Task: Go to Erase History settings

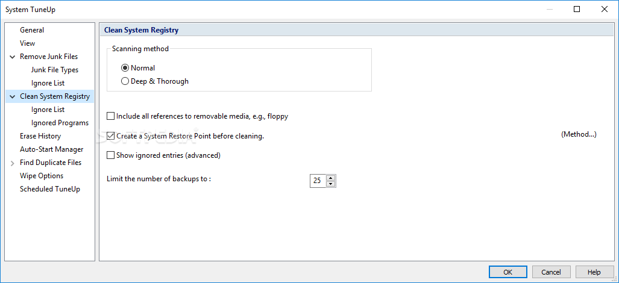Action: (40, 136)
